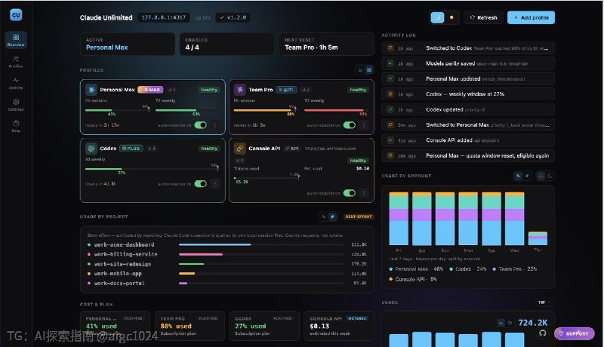Switch to dark mode moon button
Viewport: 604px width, 347px height.
(x=437, y=17)
